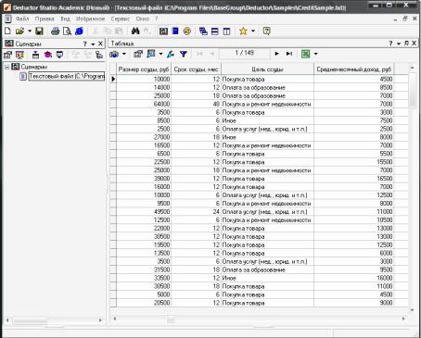
Task: Click the scenarios panel icon left of the blue book icon
Action: click(x=163, y=31)
